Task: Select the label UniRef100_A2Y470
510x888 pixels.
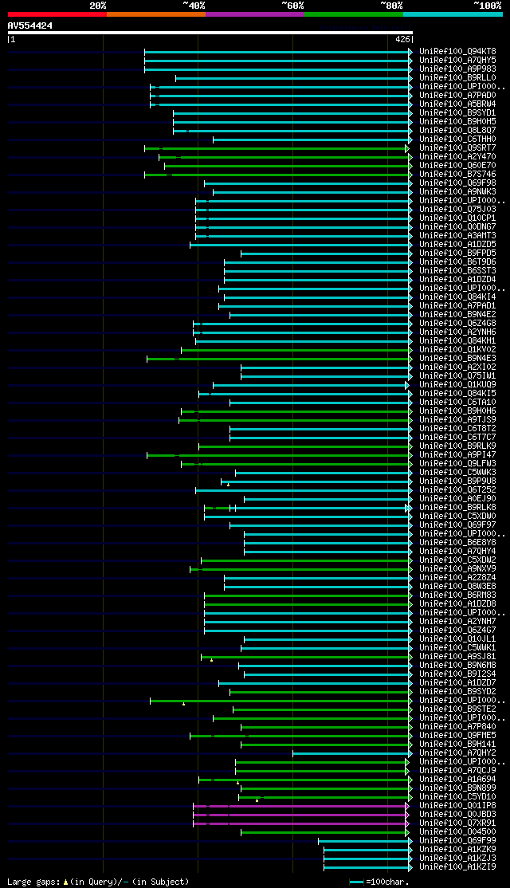Action: click(x=457, y=157)
